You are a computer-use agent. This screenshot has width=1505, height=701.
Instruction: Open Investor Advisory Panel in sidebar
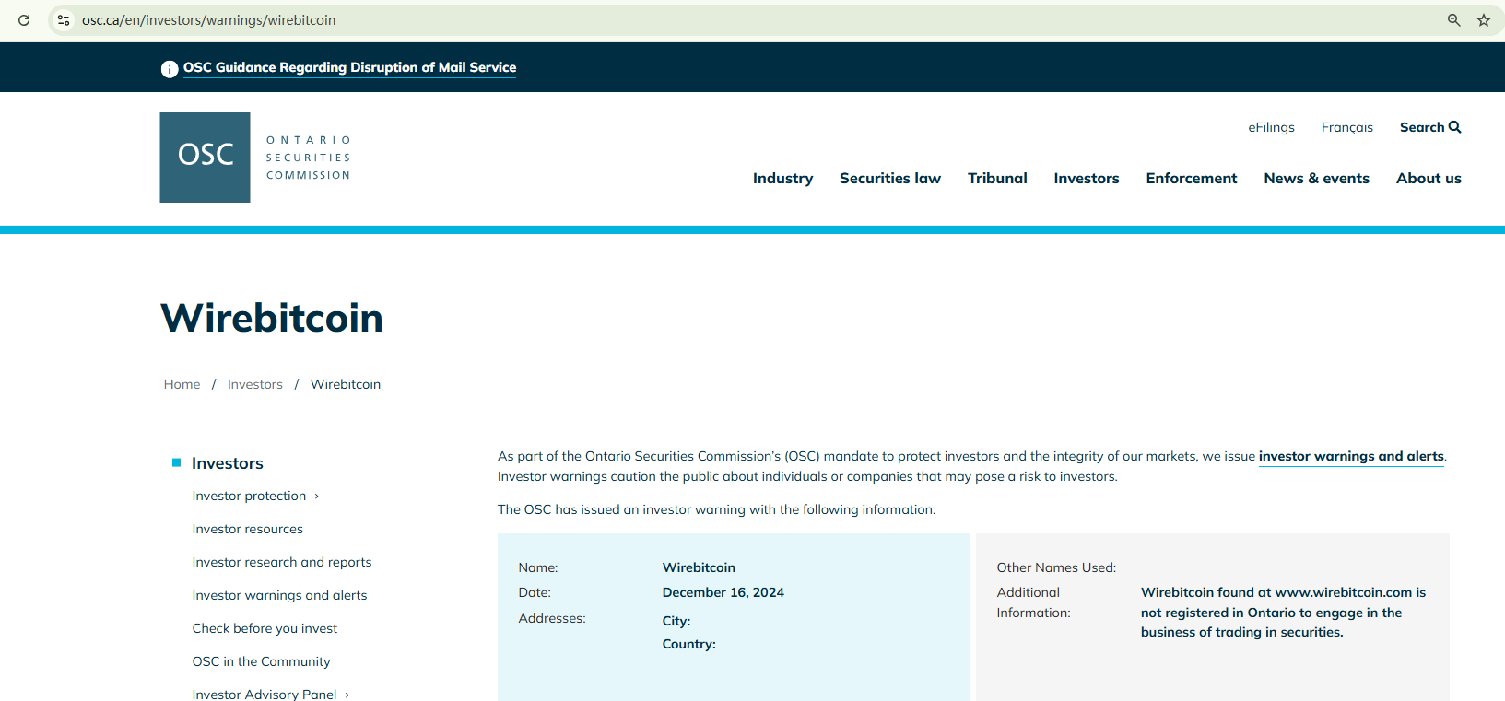tap(265, 695)
